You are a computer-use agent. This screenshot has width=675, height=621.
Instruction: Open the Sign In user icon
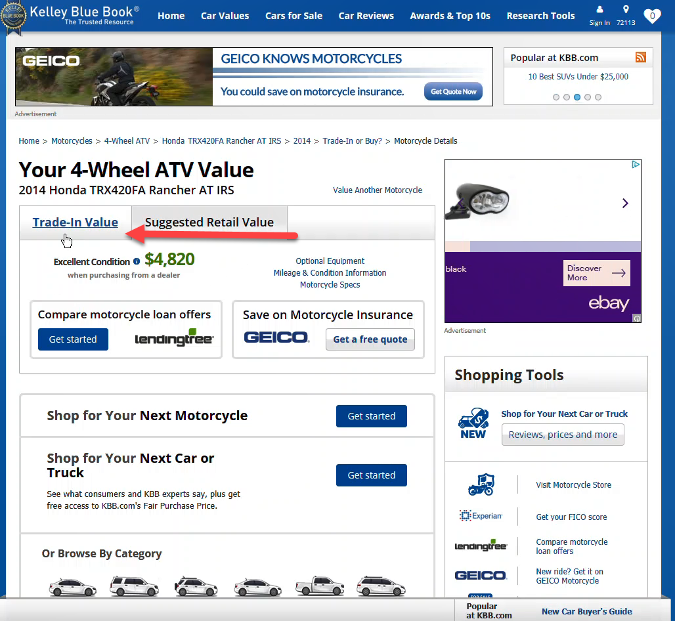599,9
